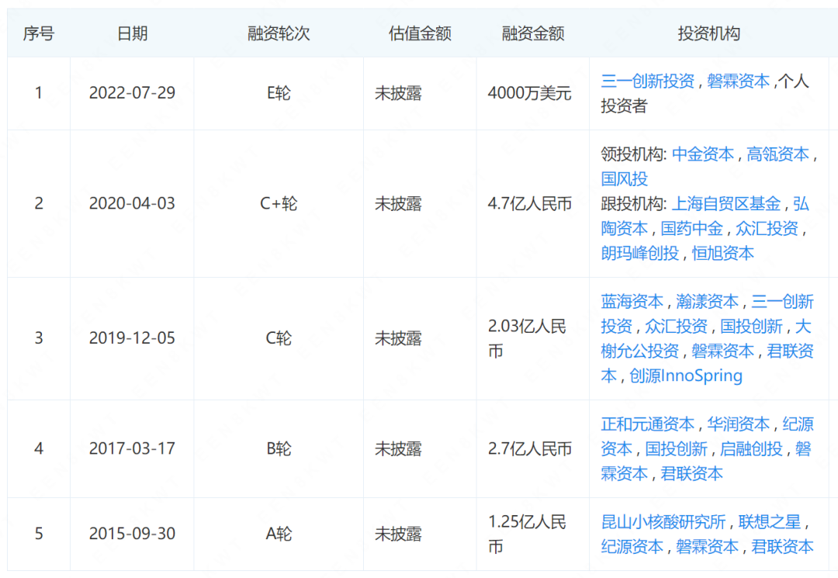Open the 瀚漾资本 investor link
This screenshot has height=578, width=838.
coord(707,302)
